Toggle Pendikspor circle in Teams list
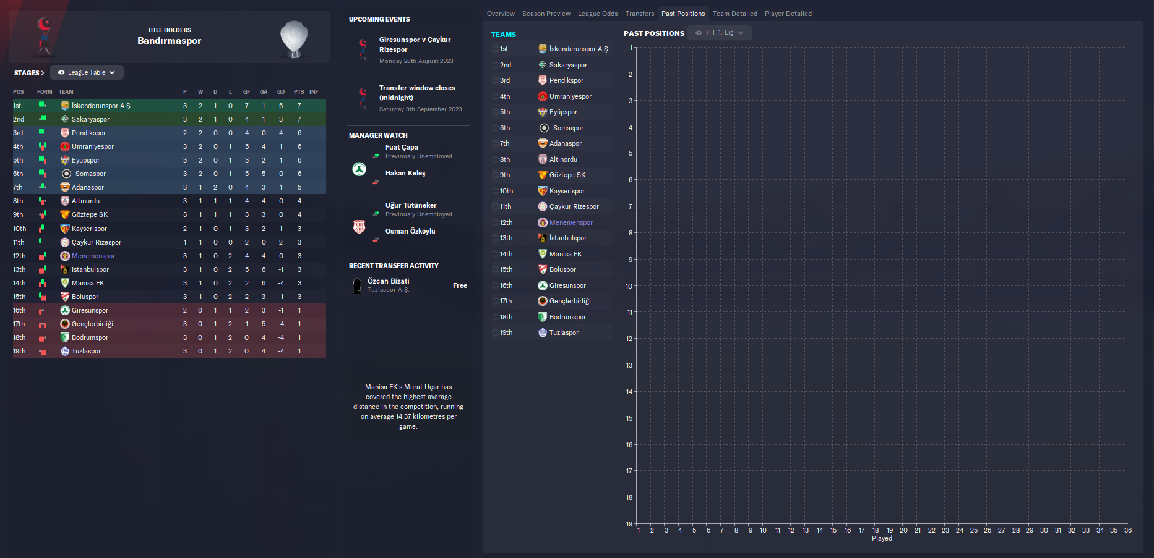The image size is (1154, 558). pyautogui.click(x=495, y=80)
